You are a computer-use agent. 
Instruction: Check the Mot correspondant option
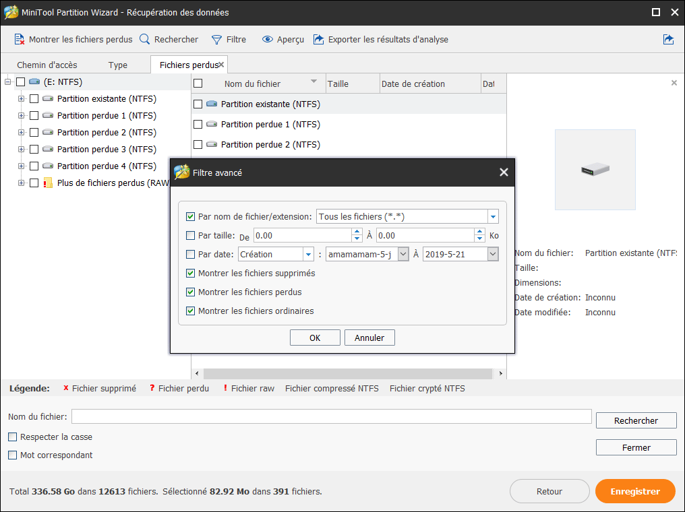coord(13,455)
